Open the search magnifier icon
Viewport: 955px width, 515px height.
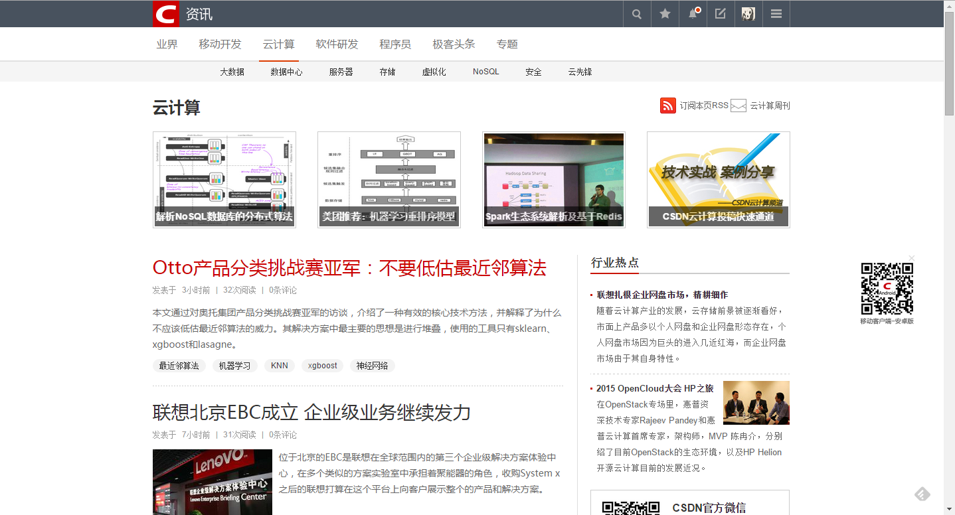(x=637, y=14)
